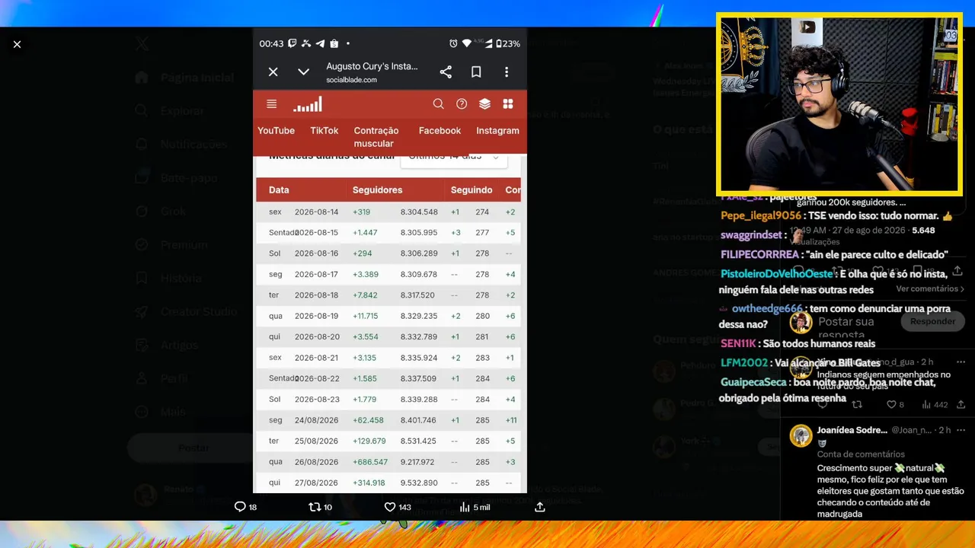Click chat username LFM2002
Image resolution: width=975 pixels, height=548 pixels.
tap(743, 363)
